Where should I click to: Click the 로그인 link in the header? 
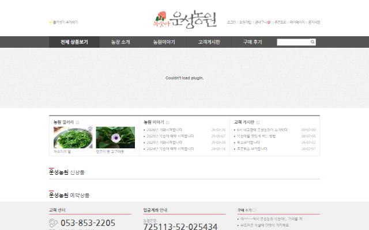pos(231,22)
